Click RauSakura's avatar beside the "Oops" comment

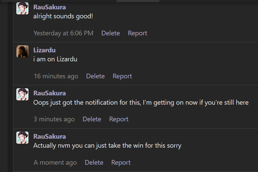point(22,94)
